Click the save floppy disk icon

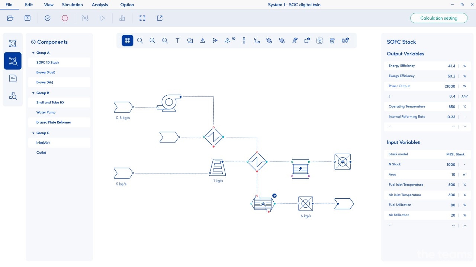[x=28, y=18]
